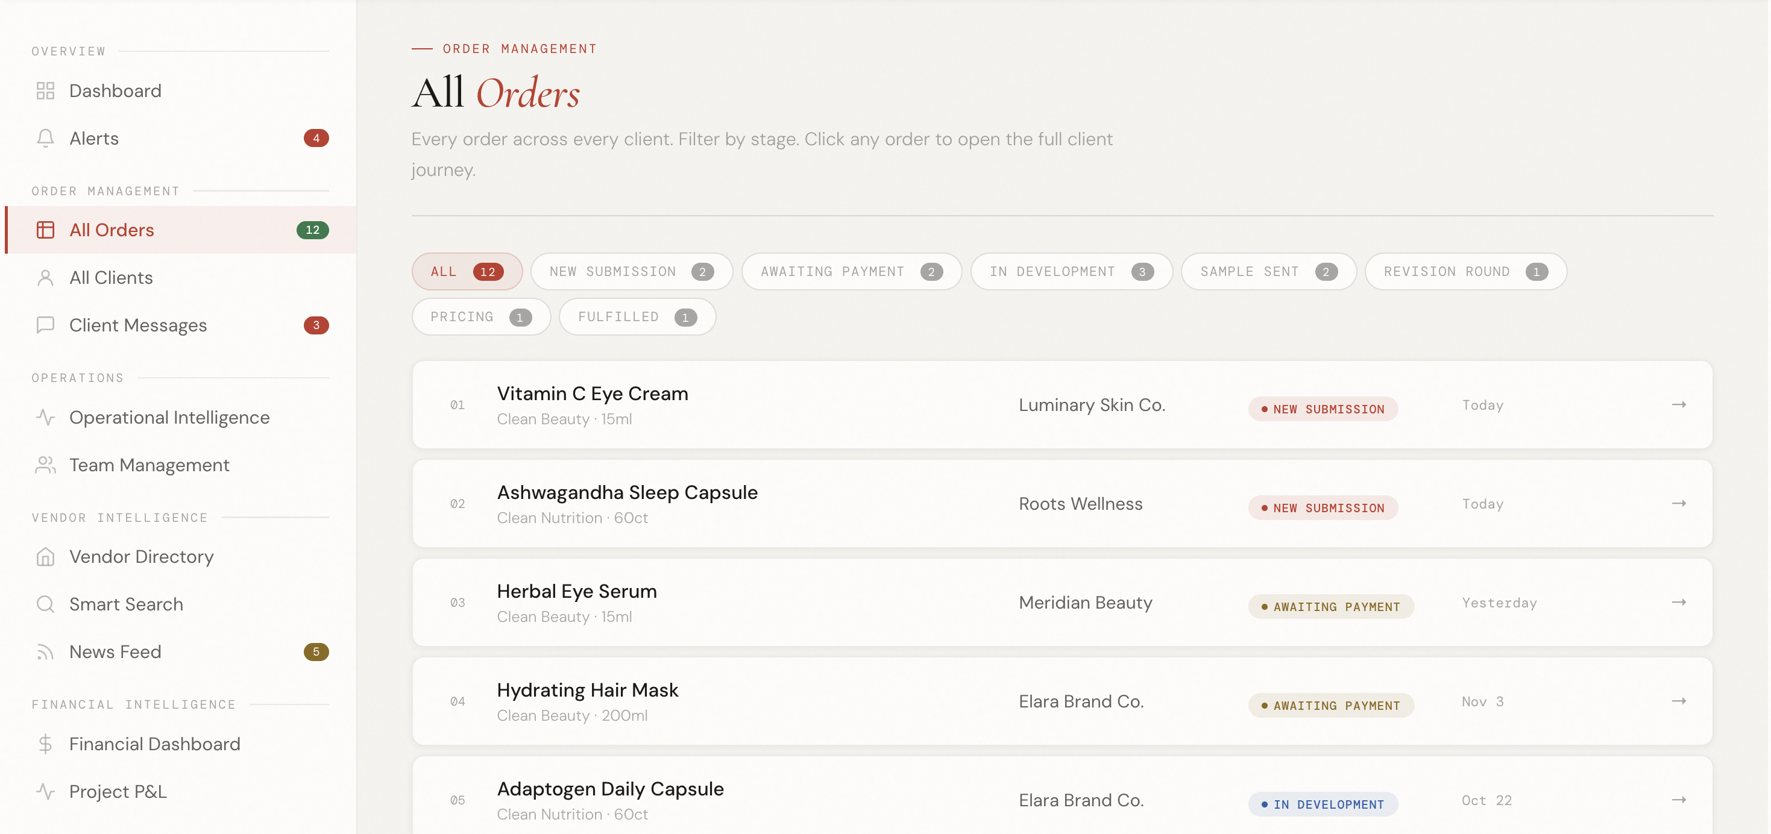Click arrow on Herbal Eye Serum row
This screenshot has width=1771, height=834.
[x=1679, y=602]
